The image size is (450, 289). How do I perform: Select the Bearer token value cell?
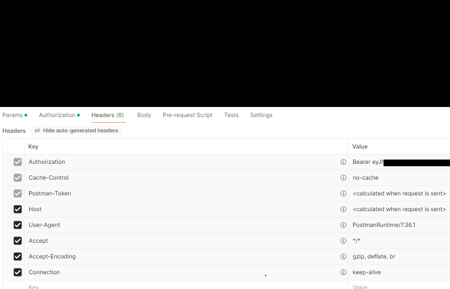point(399,162)
